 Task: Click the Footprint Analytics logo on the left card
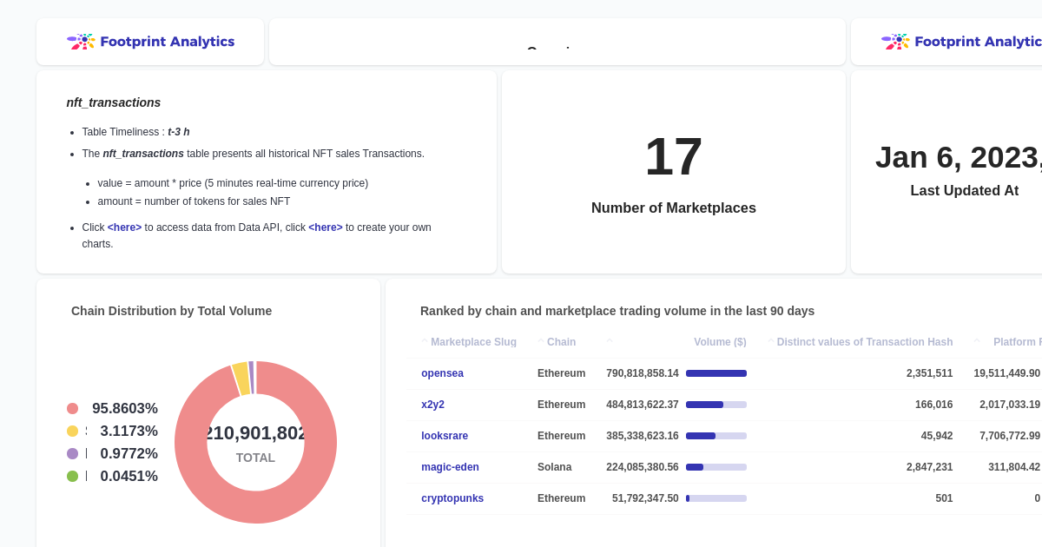coord(150,41)
